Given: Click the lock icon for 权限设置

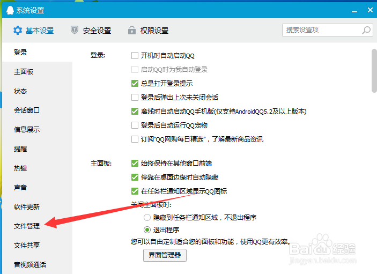Looking at the screenshot, I should coord(132,30).
